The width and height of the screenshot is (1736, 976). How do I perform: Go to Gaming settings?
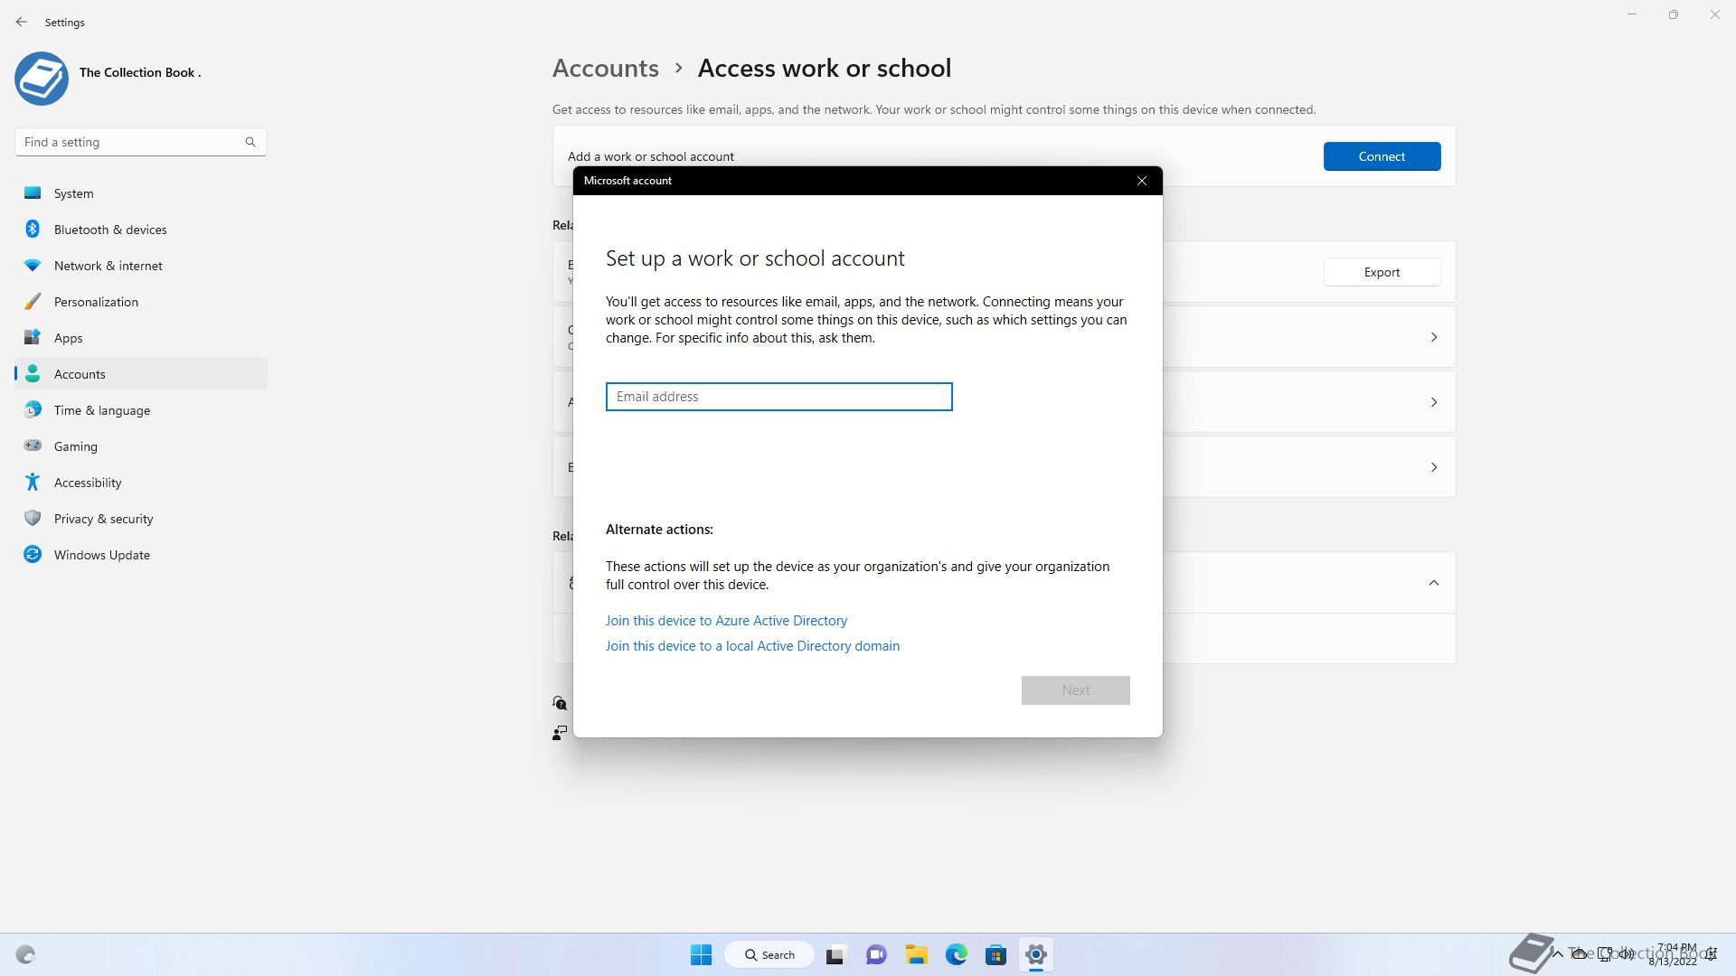[141, 446]
